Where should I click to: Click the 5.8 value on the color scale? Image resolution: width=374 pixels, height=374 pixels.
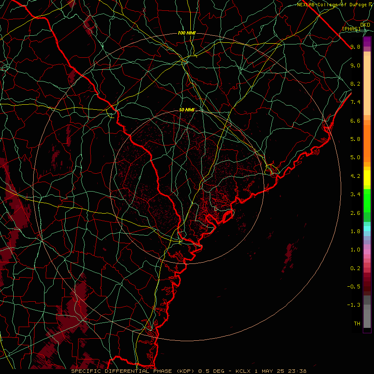[355, 139]
